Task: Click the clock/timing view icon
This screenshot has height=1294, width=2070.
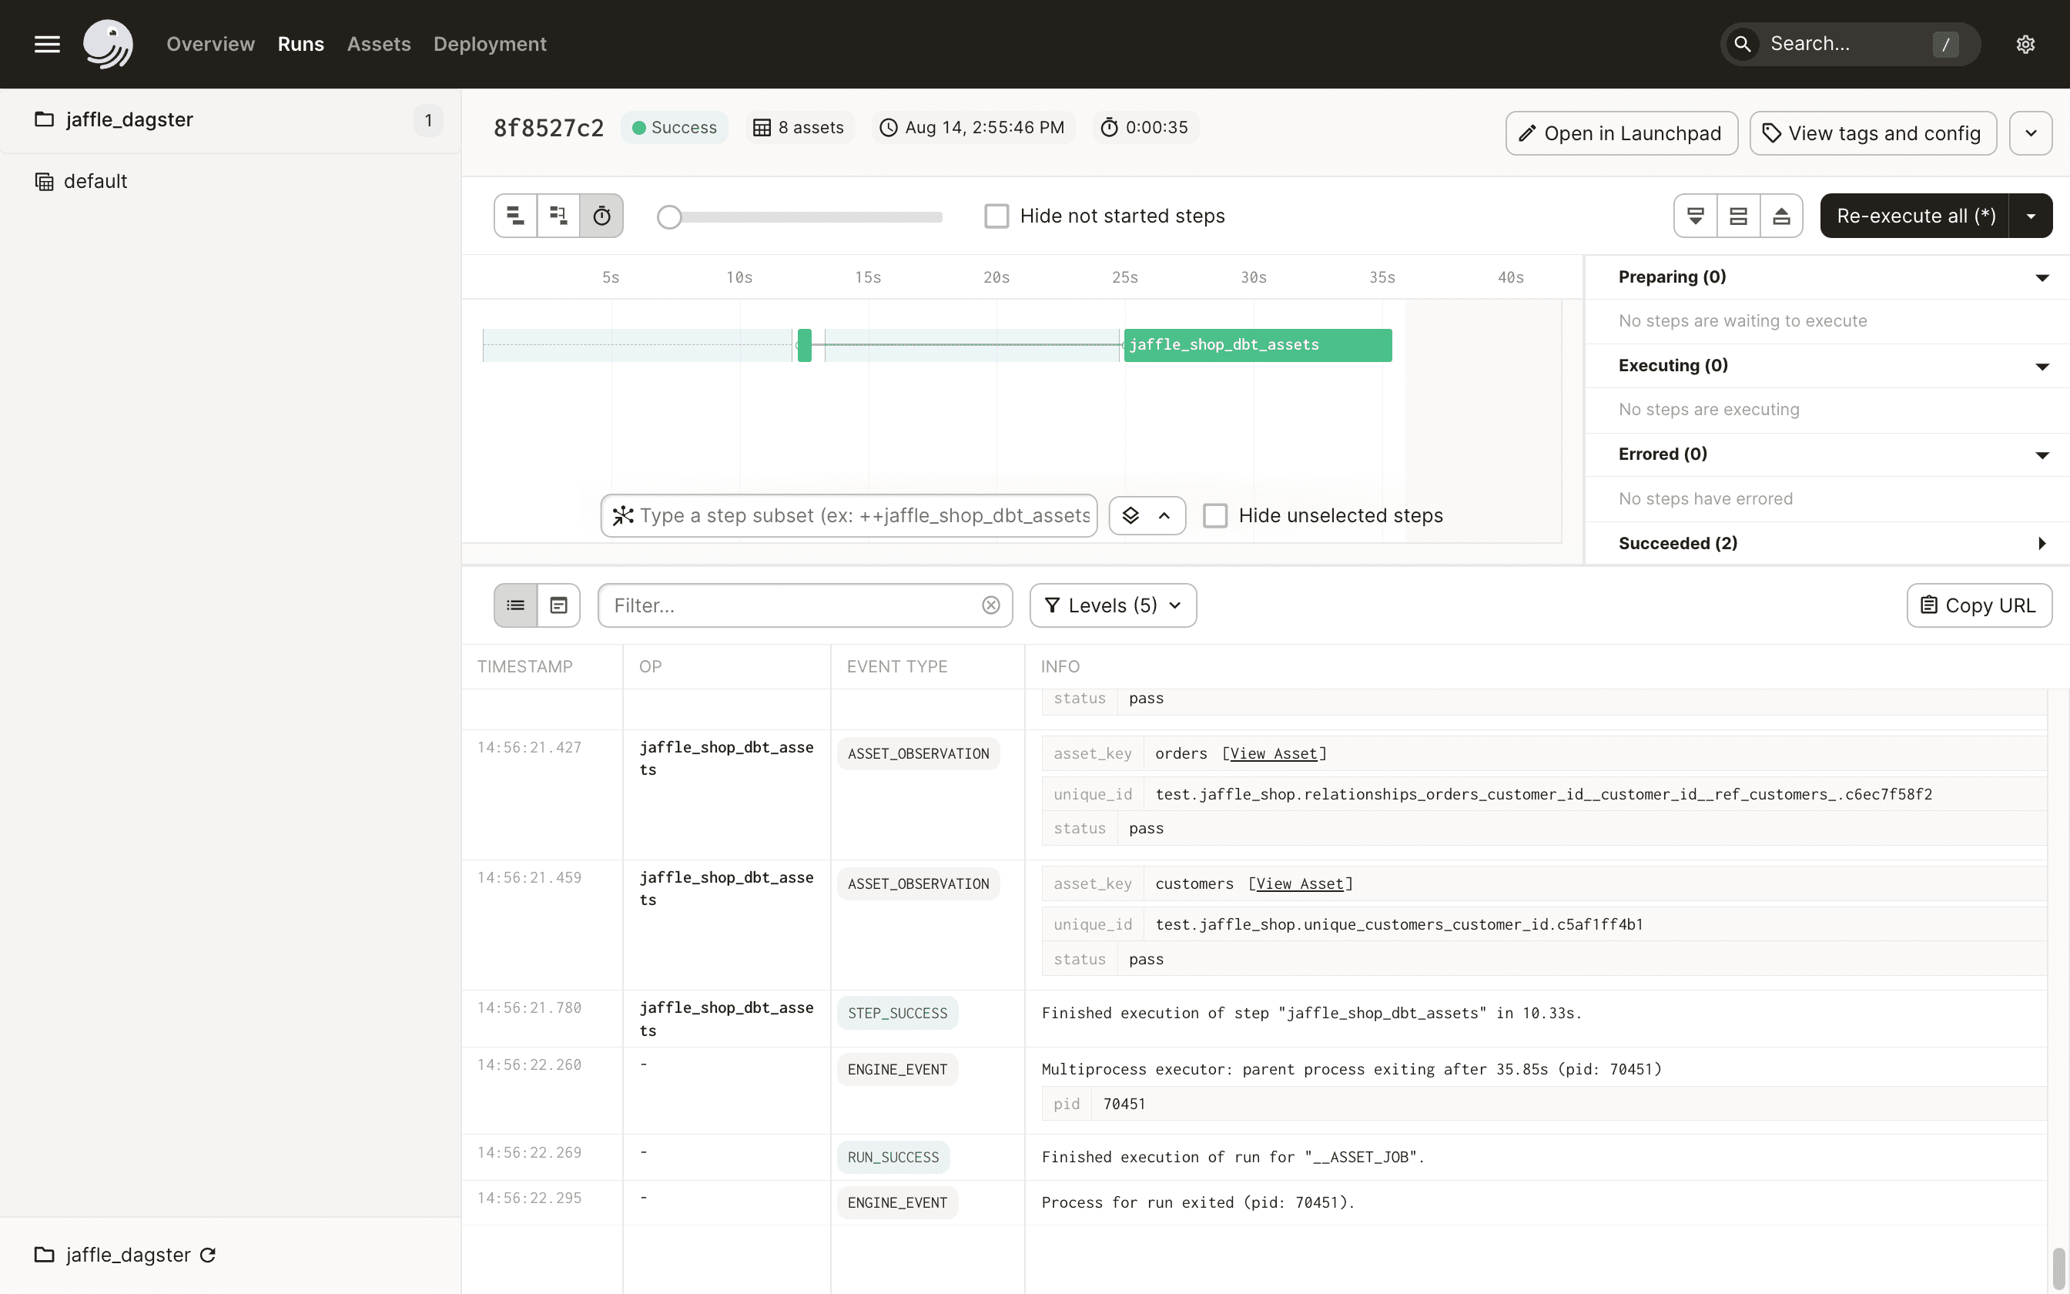Action: click(602, 216)
